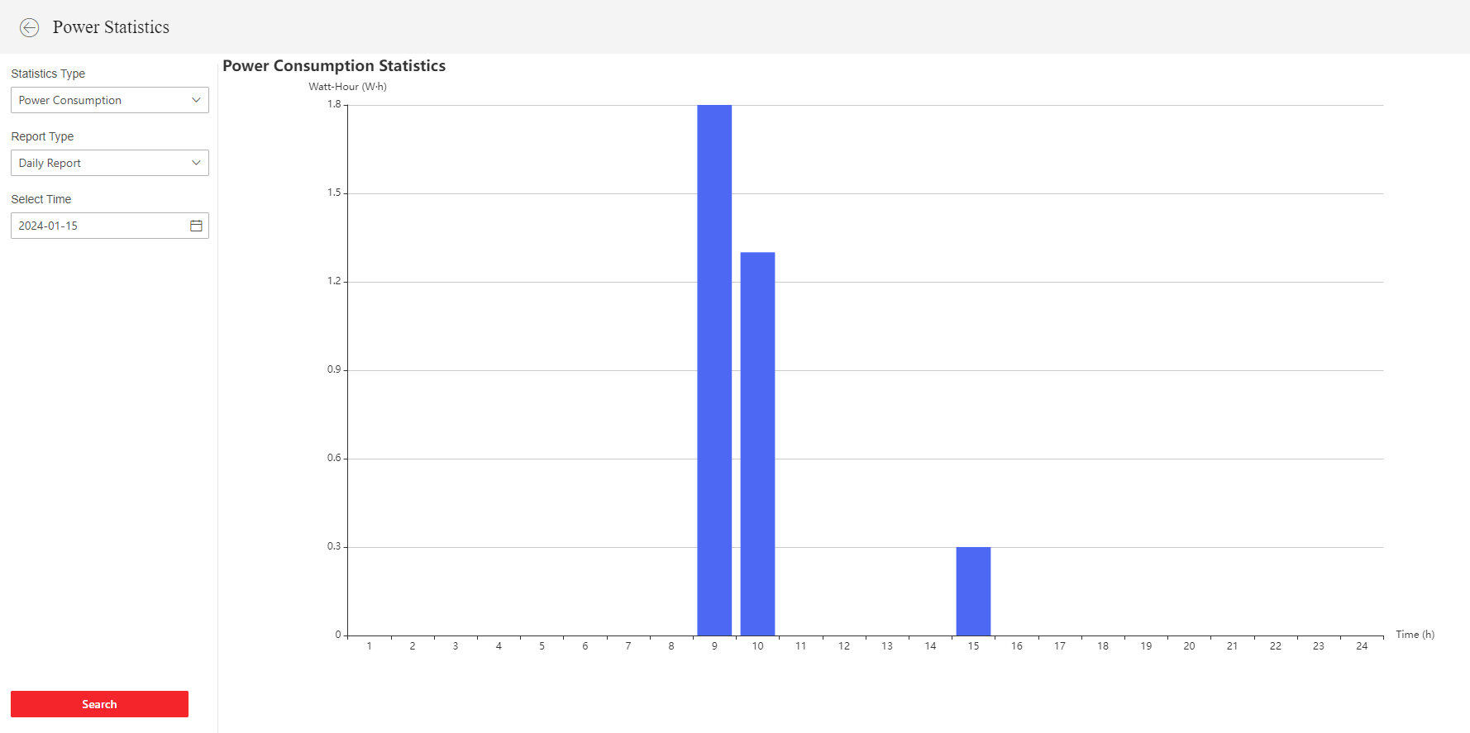Click the Watt-Hour axis label

tap(347, 87)
